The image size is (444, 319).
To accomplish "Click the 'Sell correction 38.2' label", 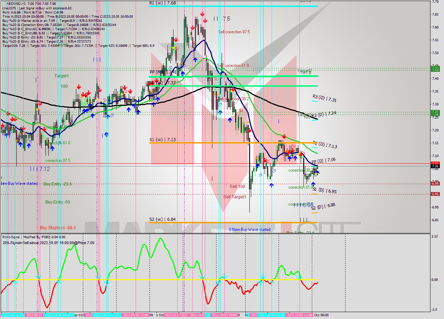I will pos(233,99).
